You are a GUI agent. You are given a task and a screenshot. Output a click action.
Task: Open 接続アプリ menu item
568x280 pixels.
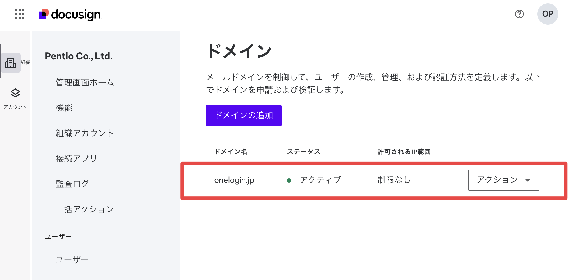point(76,158)
